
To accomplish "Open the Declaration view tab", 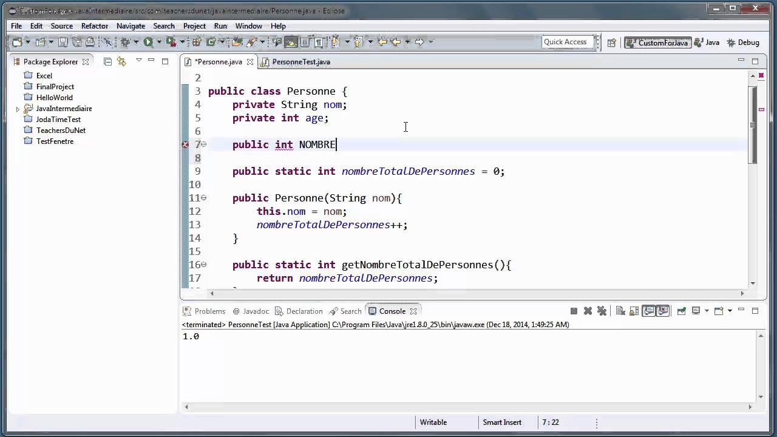I will 299,311.
